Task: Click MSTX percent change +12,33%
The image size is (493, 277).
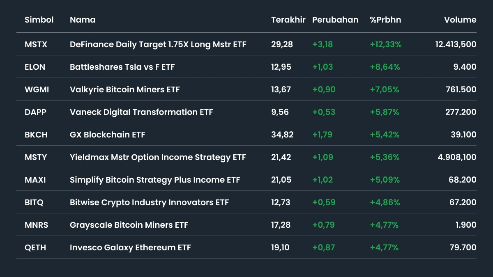Action: 385,44
